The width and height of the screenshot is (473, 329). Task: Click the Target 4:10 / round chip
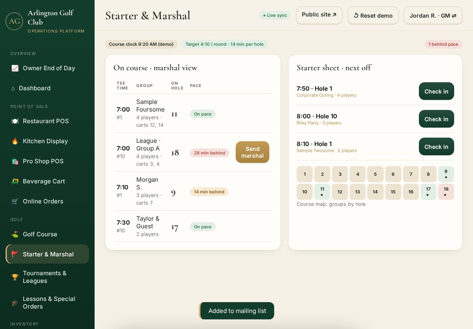[224, 45]
